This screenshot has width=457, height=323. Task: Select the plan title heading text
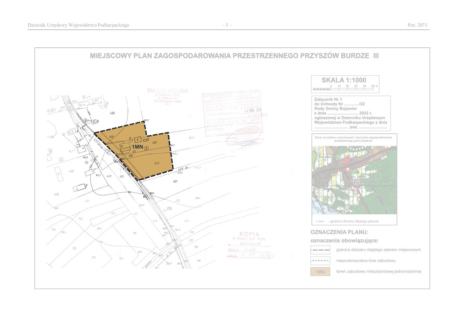coord(234,56)
